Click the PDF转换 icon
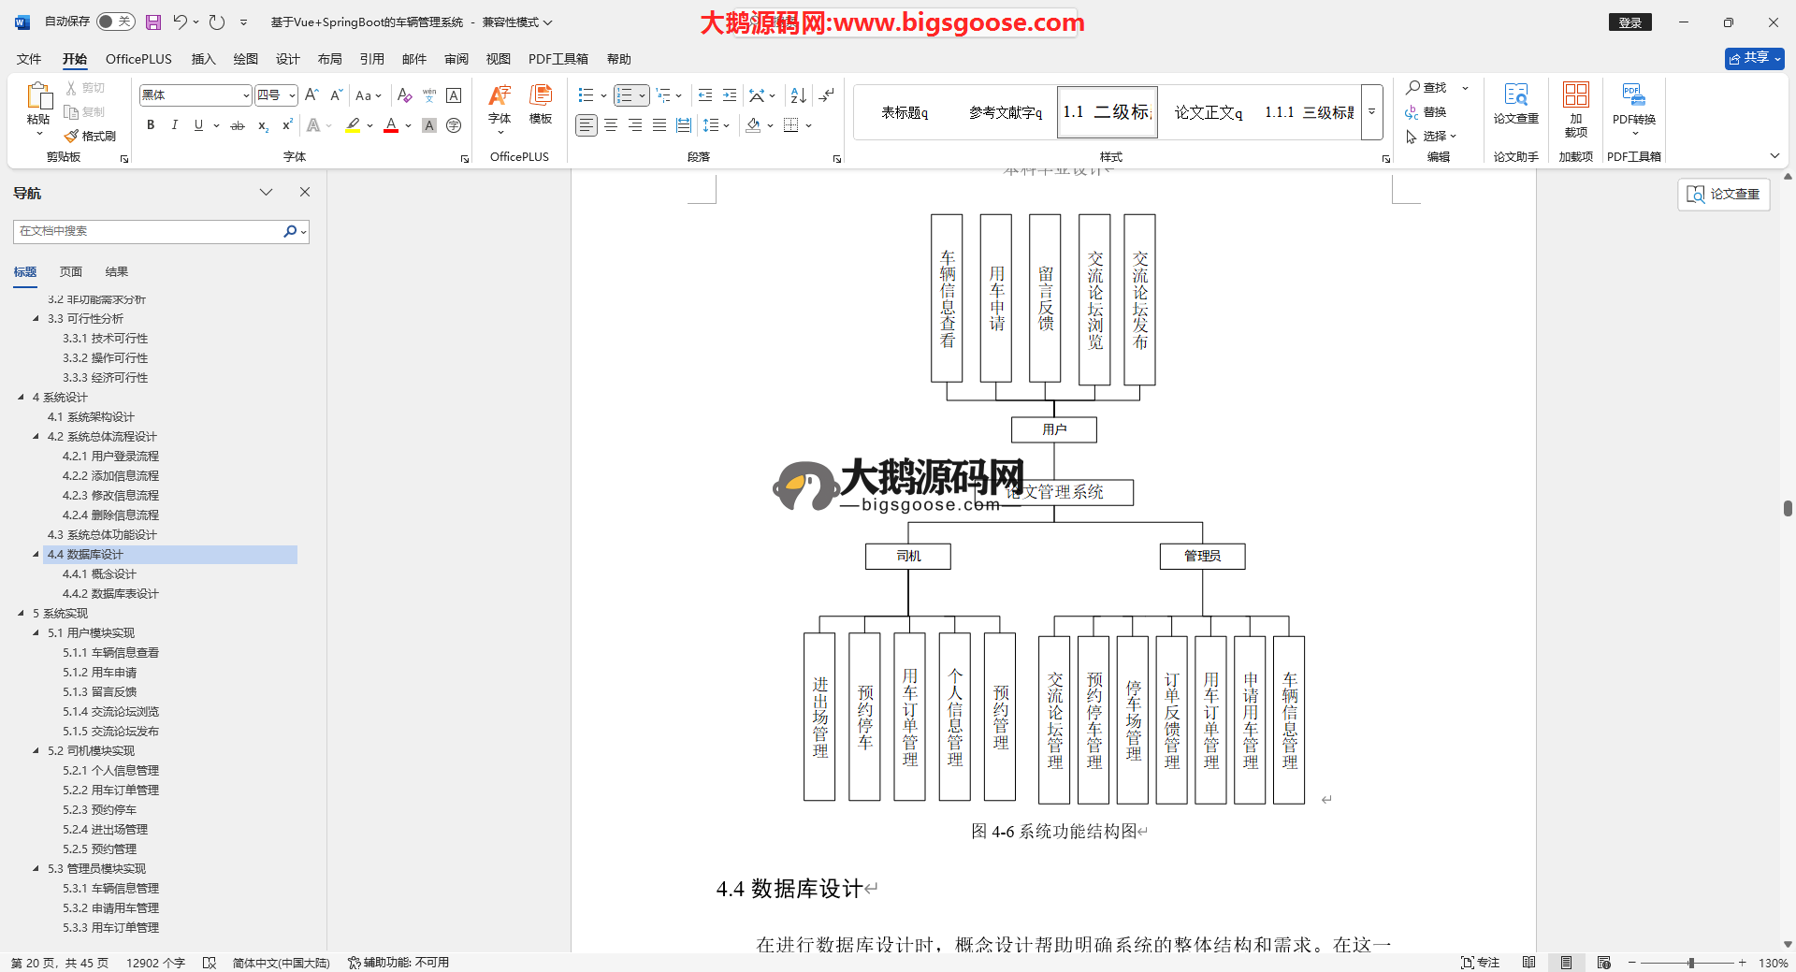 1633,103
